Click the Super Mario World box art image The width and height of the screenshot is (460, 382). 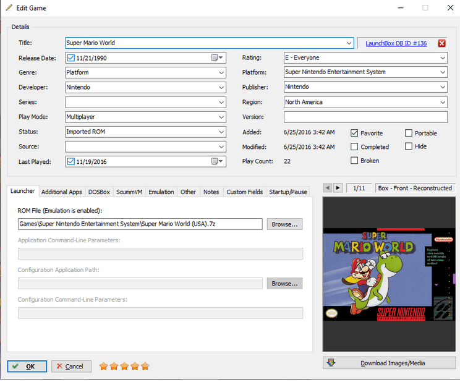389,274
